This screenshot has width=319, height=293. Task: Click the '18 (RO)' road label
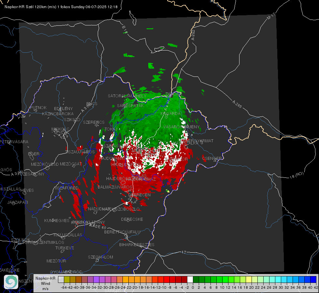coord(297,175)
